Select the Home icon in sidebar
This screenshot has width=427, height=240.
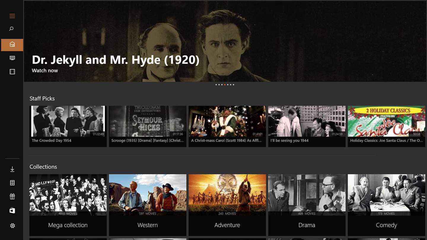(x=12, y=45)
